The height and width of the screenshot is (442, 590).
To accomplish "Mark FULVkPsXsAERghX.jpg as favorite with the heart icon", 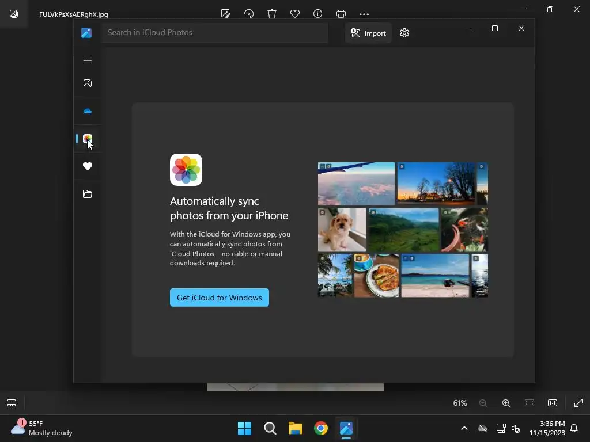I will 295,14.
